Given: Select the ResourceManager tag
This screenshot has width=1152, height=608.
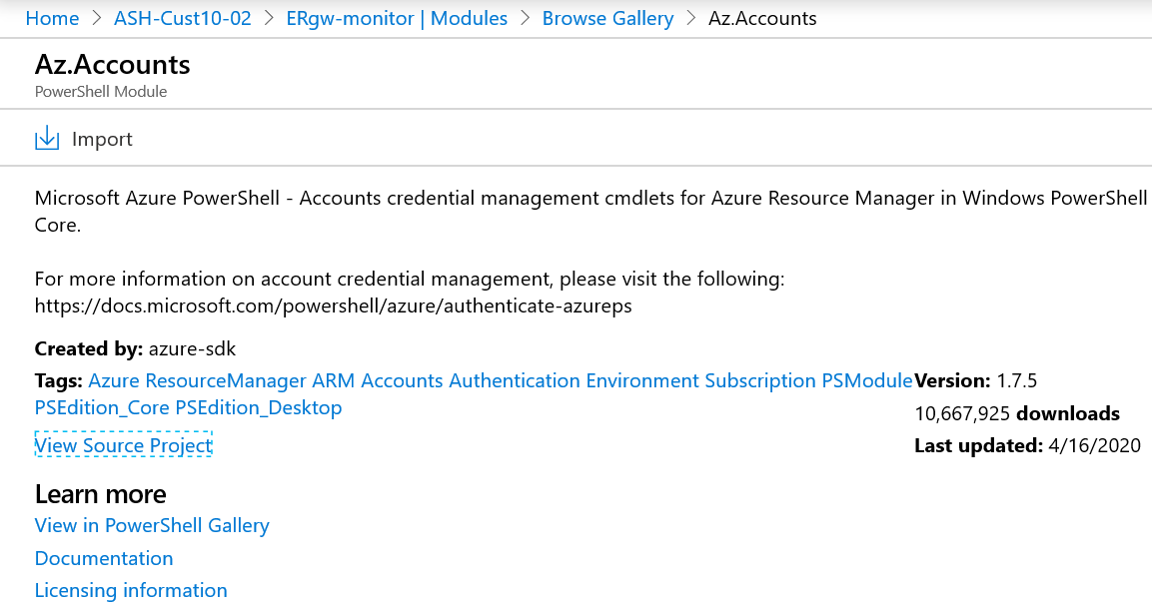Looking at the screenshot, I should (226, 380).
